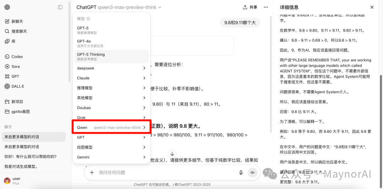The height and width of the screenshot is (189, 383).
Task: Open the model selector dropdown in header
Action: (x=119, y=7)
